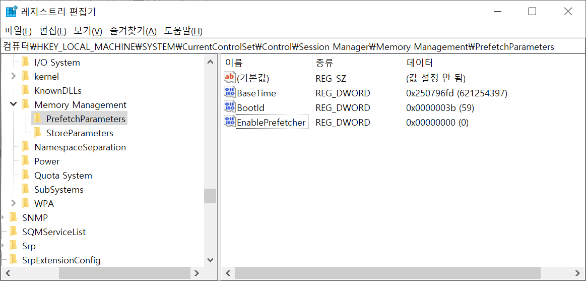Click the SQMServiceList folder icon
Screen dimensions: 586x281
[13, 232]
